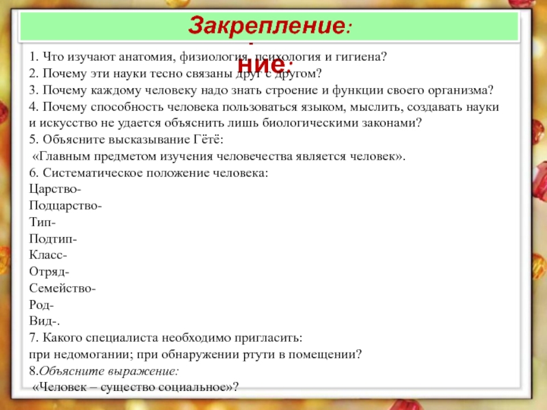Click the 'Тип-' line
Viewport: 547px width, 410px height.
click(x=42, y=222)
